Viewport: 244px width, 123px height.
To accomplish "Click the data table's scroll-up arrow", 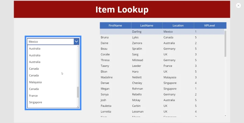I will coord(225,30).
